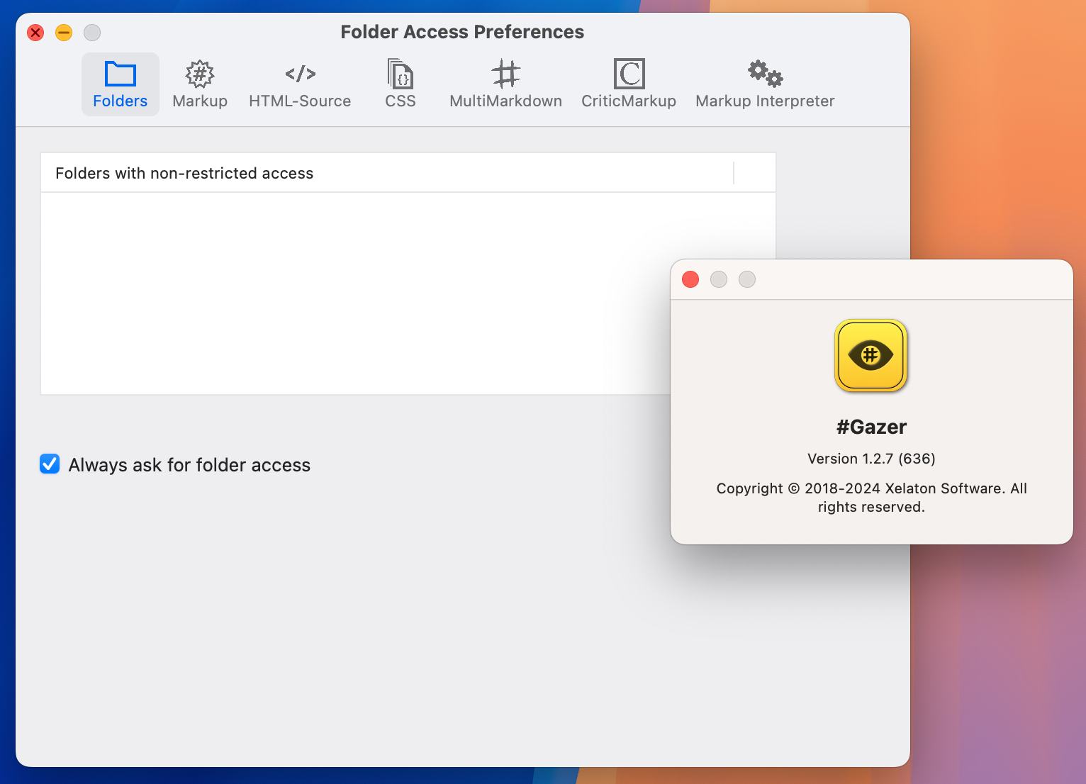The height and width of the screenshot is (784, 1086).
Task: Click the Xelaton Software copyright text
Action: (x=871, y=497)
